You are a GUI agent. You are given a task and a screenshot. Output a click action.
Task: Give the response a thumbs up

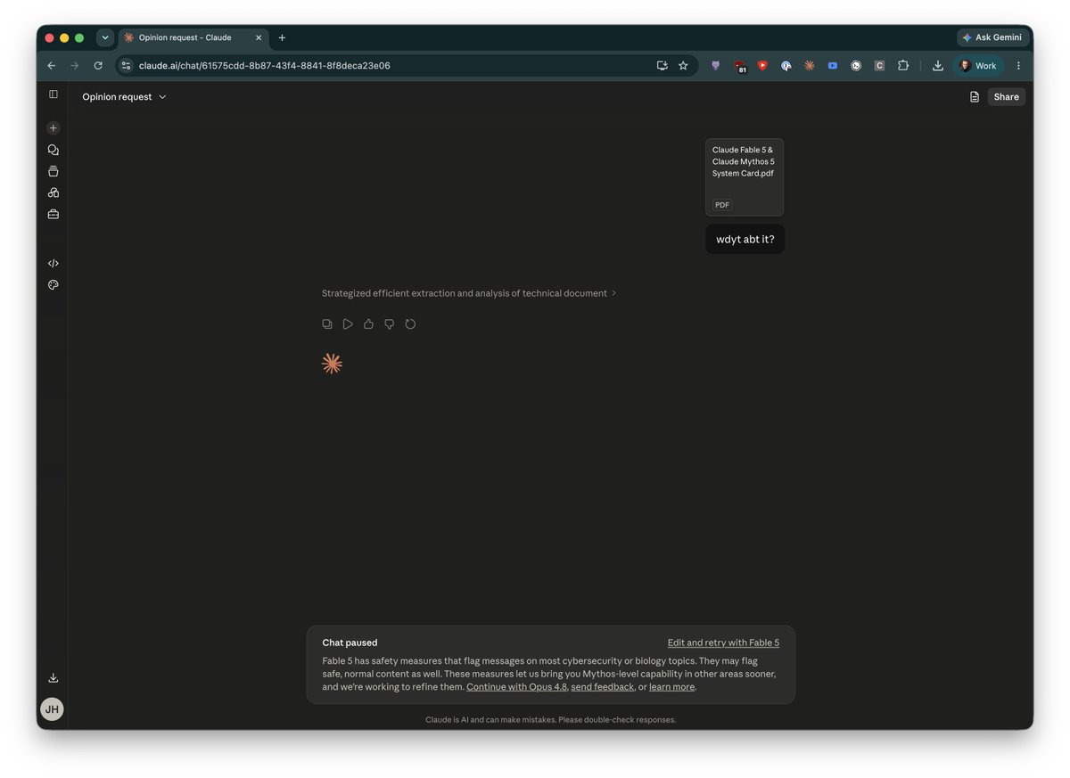(368, 324)
